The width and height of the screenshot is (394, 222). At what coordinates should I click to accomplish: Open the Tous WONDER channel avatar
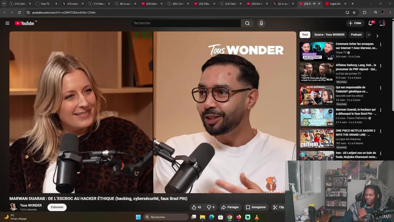pos(13,207)
